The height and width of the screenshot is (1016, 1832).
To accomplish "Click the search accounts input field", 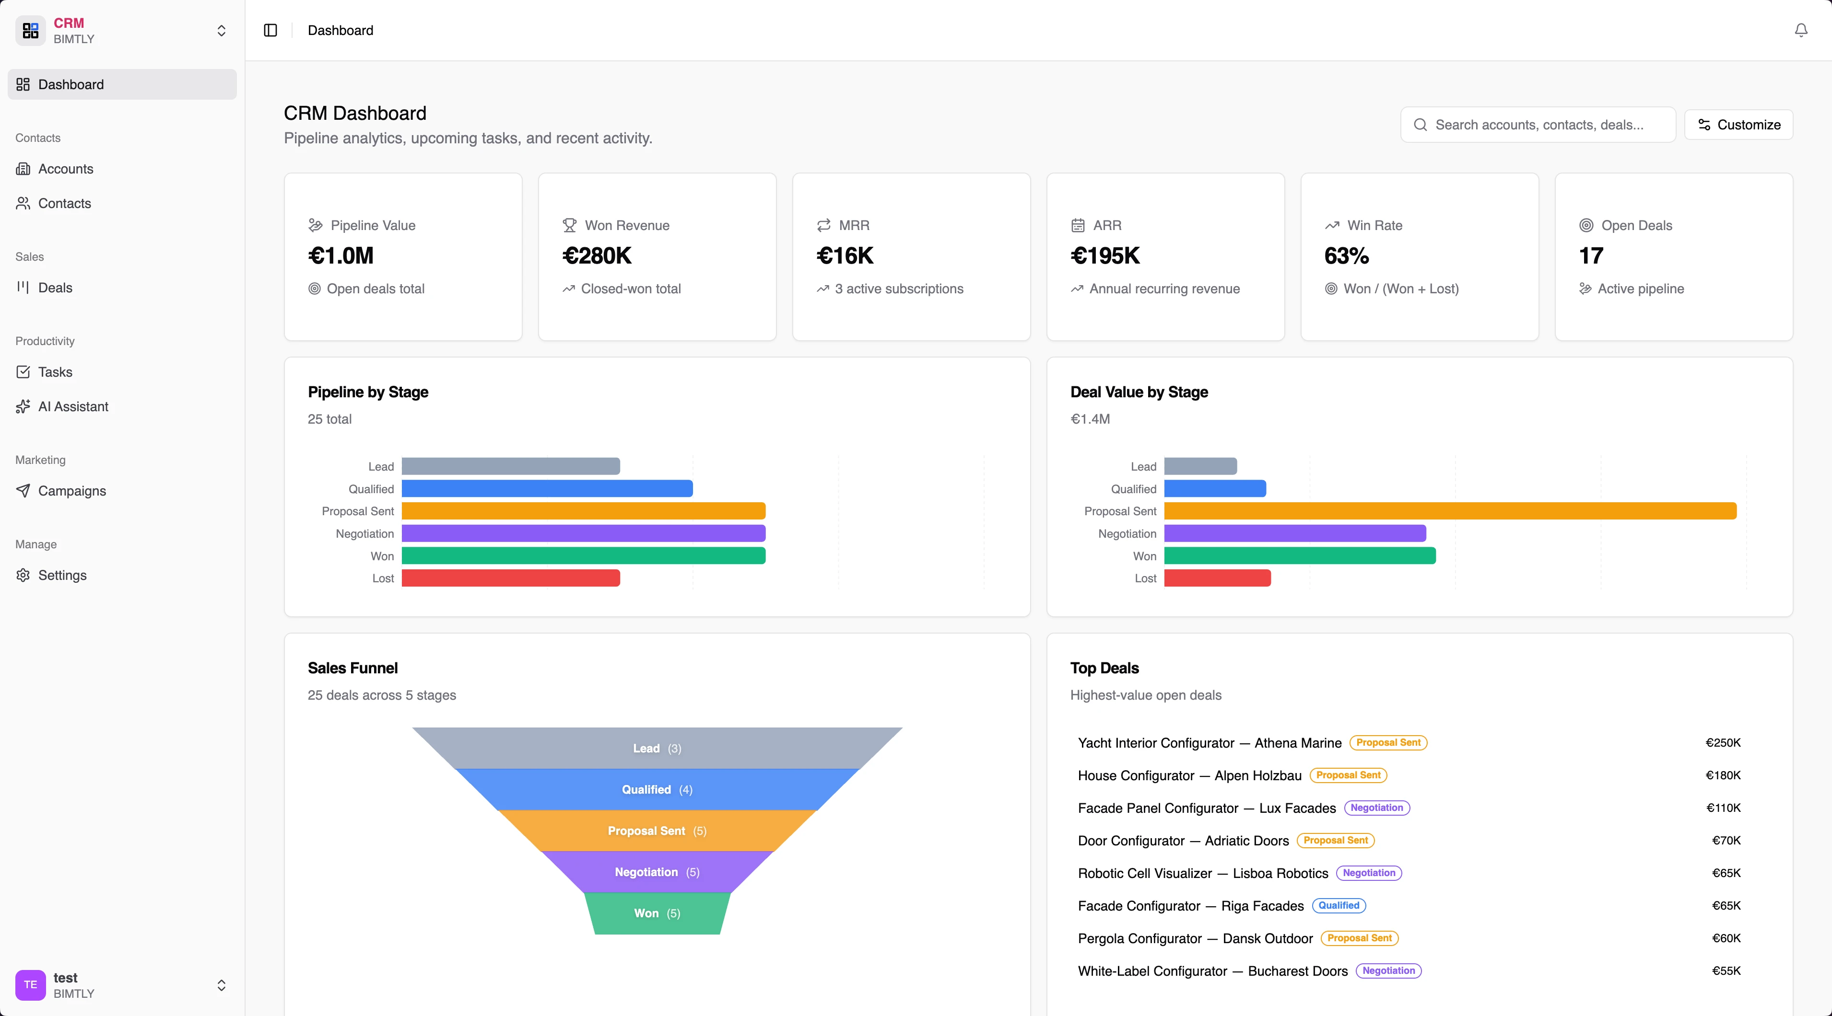I will coord(1538,124).
